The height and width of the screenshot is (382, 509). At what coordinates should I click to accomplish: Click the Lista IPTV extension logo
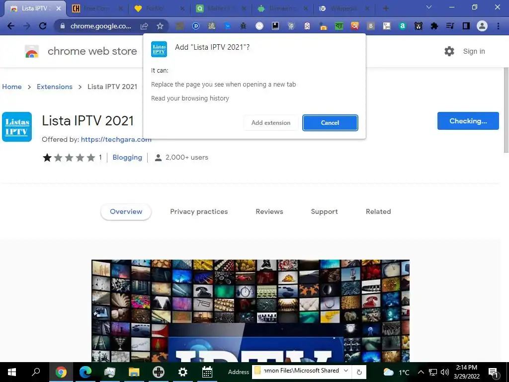[x=17, y=127]
